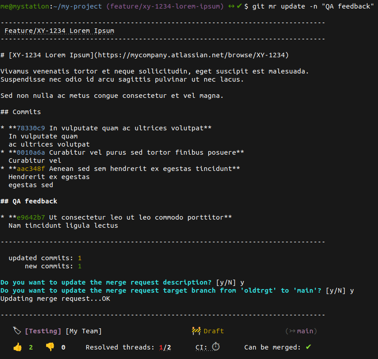Click the thumbs up count 2
The width and height of the screenshot is (378, 359).
click(31, 347)
